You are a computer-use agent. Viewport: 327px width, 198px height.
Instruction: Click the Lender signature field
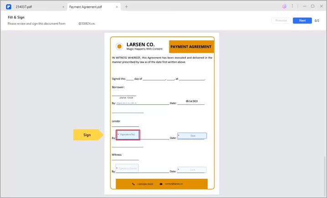pos(128,135)
